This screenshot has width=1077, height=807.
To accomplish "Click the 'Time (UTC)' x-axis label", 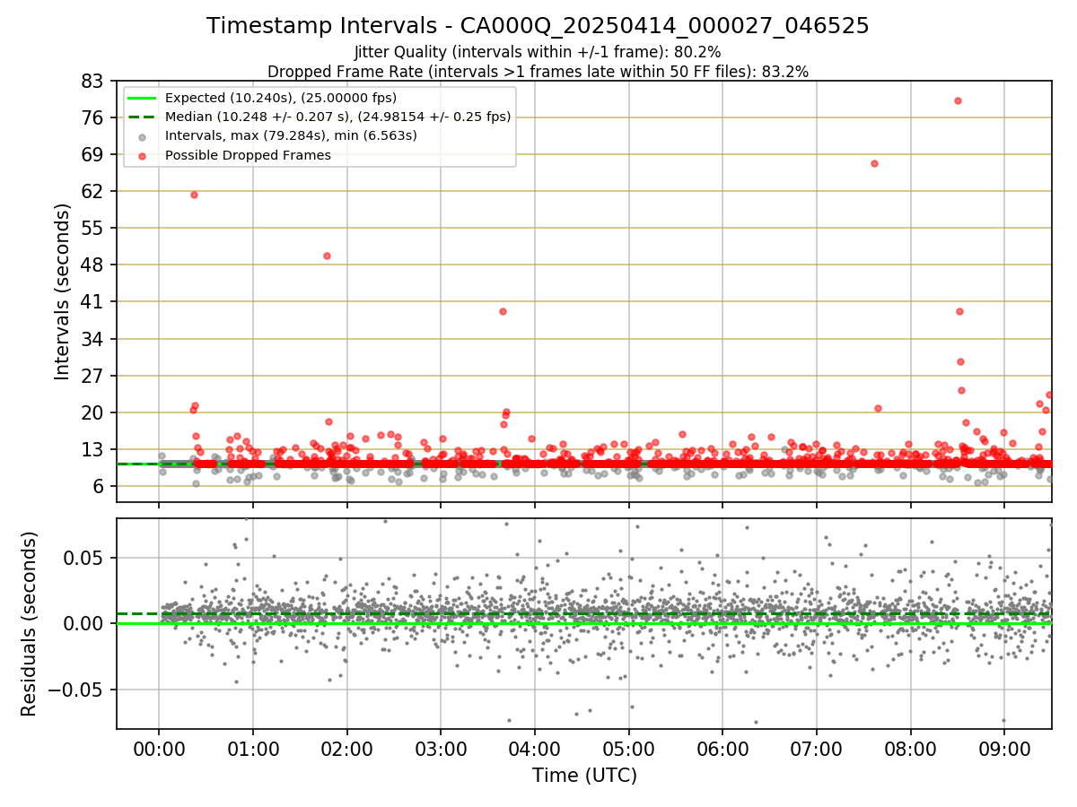I will 584,776.
